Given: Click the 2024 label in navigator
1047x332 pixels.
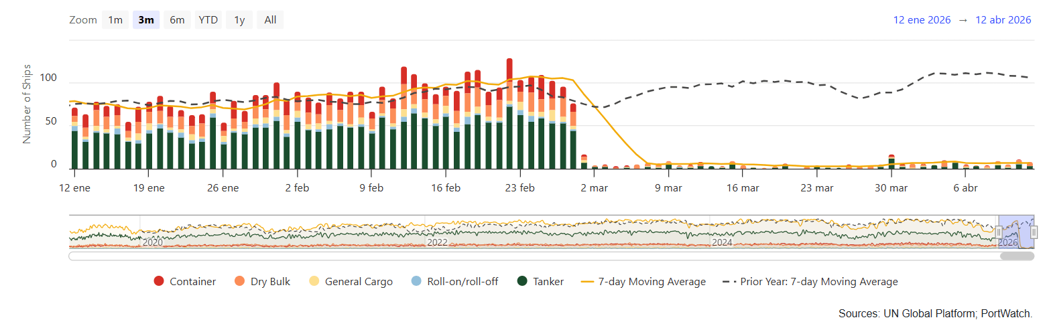Looking at the screenshot, I should pos(721,242).
